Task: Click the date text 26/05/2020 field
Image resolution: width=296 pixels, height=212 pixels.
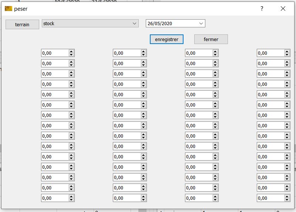Action: [170, 23]
